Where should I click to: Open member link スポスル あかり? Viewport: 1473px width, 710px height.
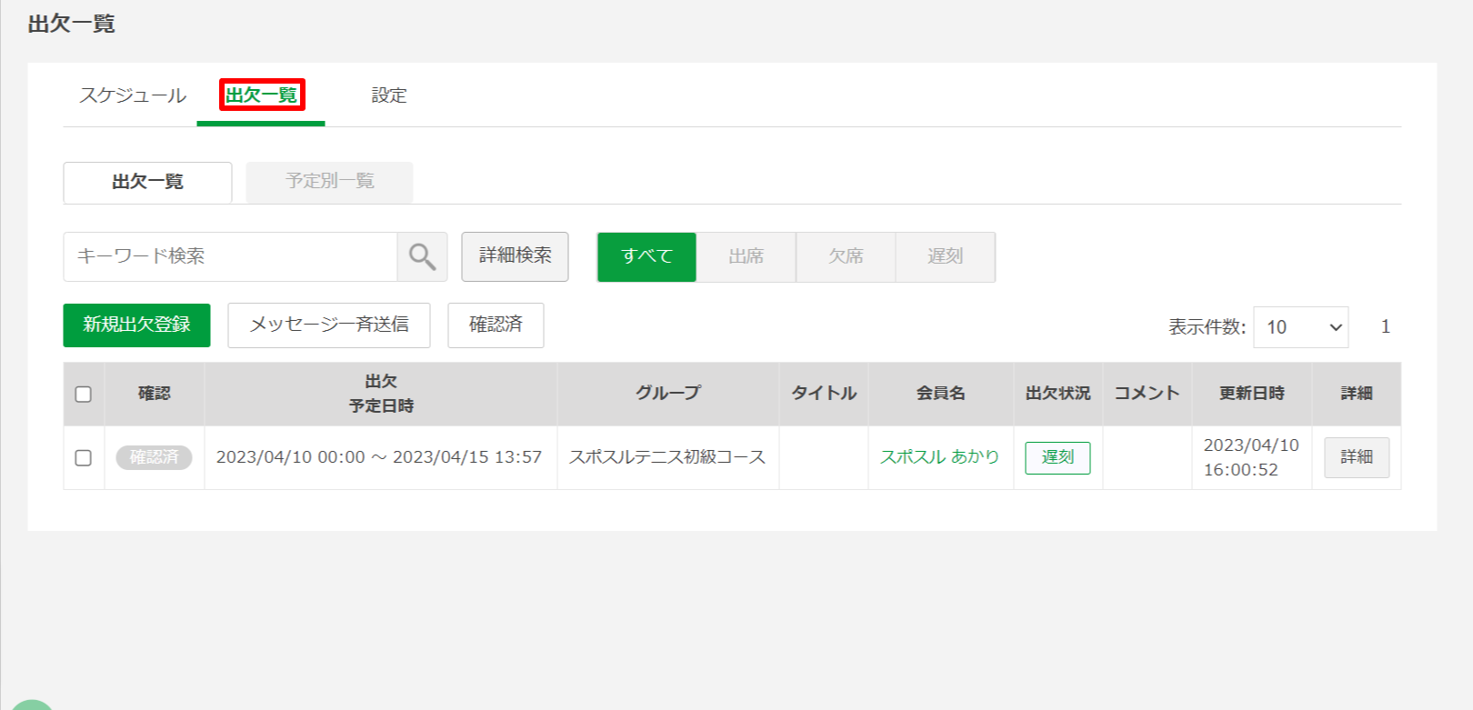click(x=939, y=457)
